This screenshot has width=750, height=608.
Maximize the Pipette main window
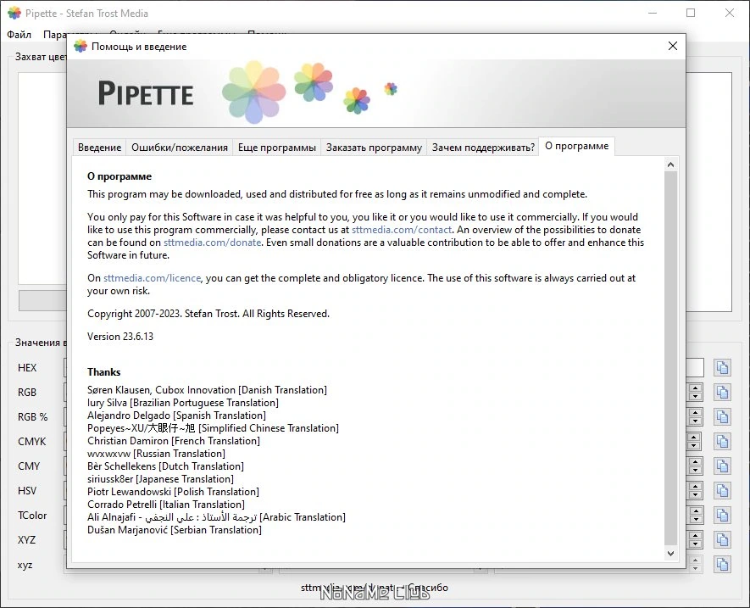coord(691,13)
